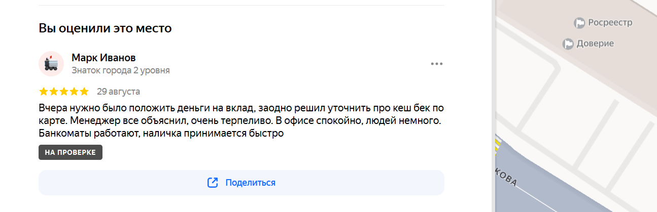
Task: Select the Росреестр flag marker on map
Action: (x=579, y=23)
